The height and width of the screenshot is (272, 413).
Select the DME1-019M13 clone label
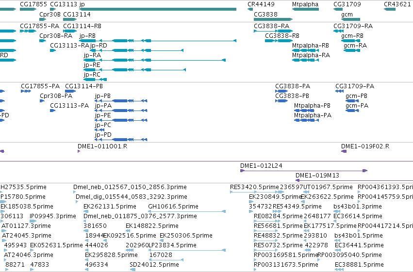pos(317,176)
